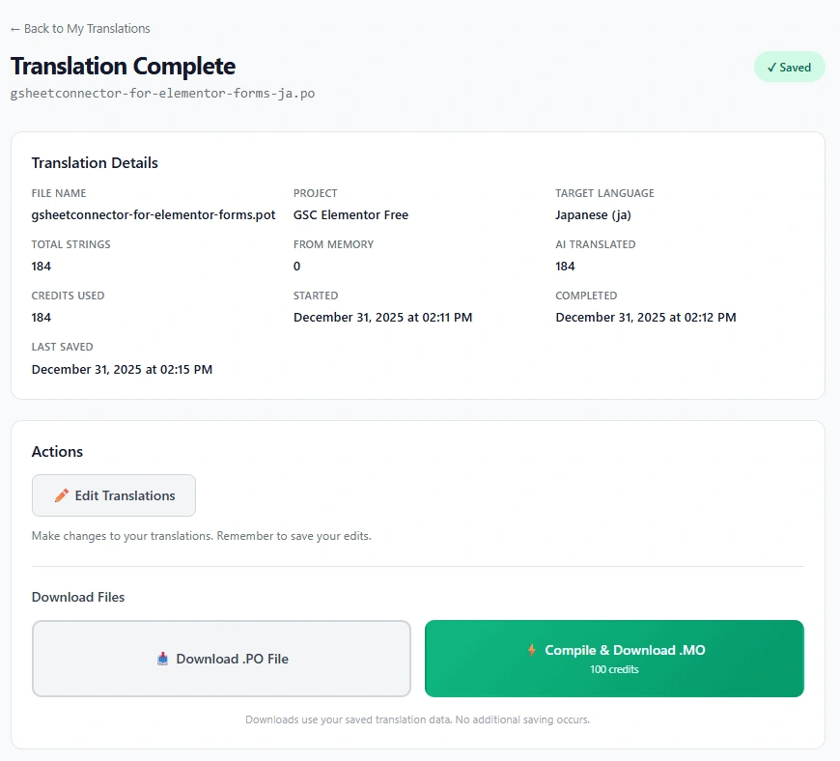This screenshot has height=761, width=840.
Task: Click the lightning bolt icon on the Compile button
Action: point(532,650)
